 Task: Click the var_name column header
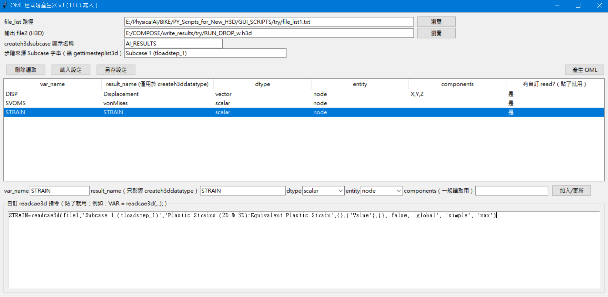(52, 84)
